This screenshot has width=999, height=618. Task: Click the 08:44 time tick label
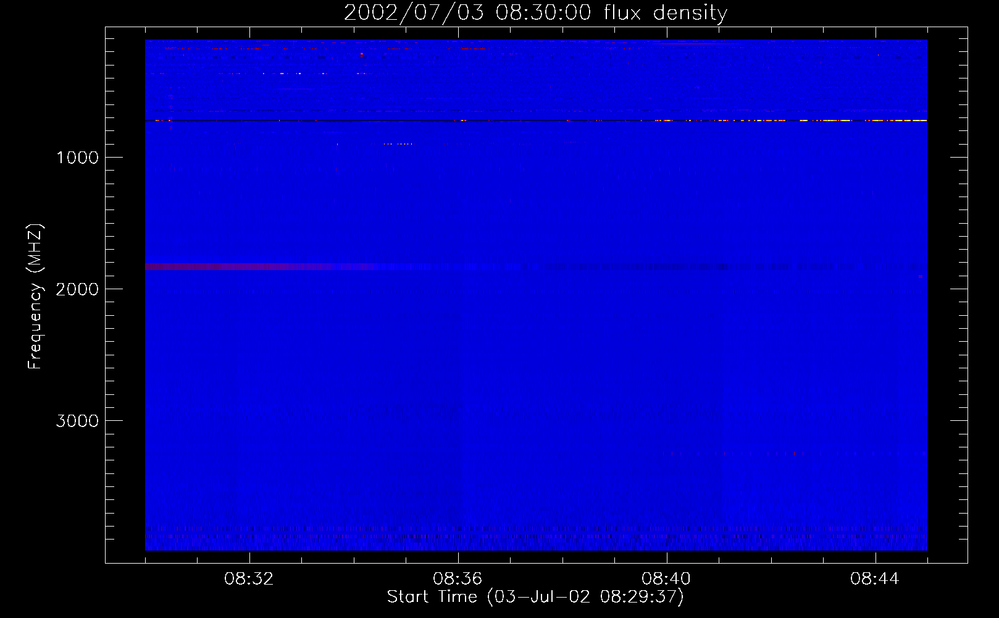(x=875, y=579)
